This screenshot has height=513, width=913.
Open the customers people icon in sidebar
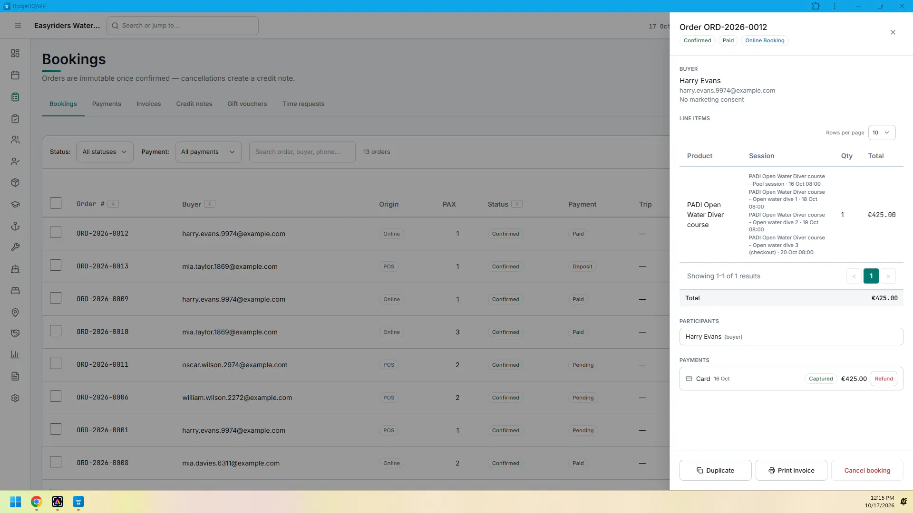coord(15,140)
